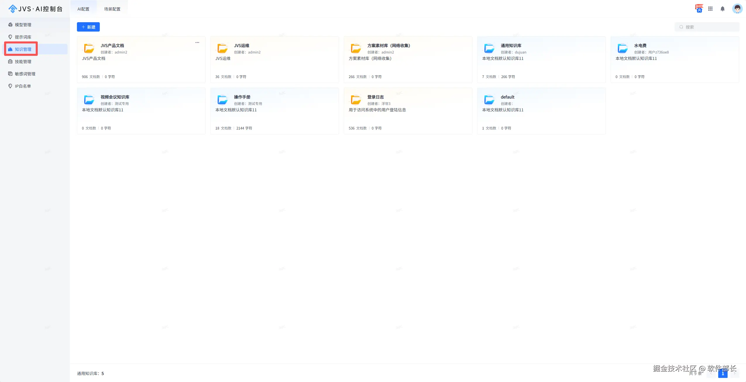Click the HOT badge user icon

699,8
